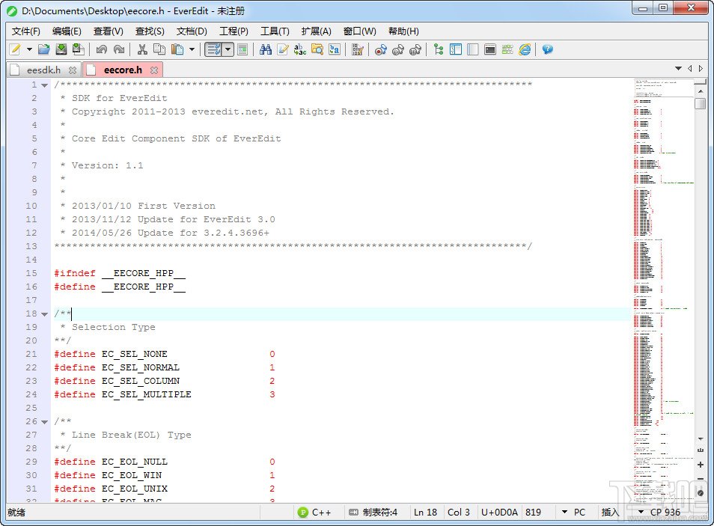Click the save all files icon
The width and height of the screenshot is (714, 526).
coord(79,49)
